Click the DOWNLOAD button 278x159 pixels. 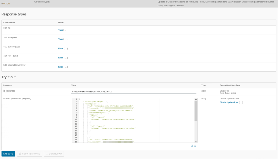pos(54,154)
